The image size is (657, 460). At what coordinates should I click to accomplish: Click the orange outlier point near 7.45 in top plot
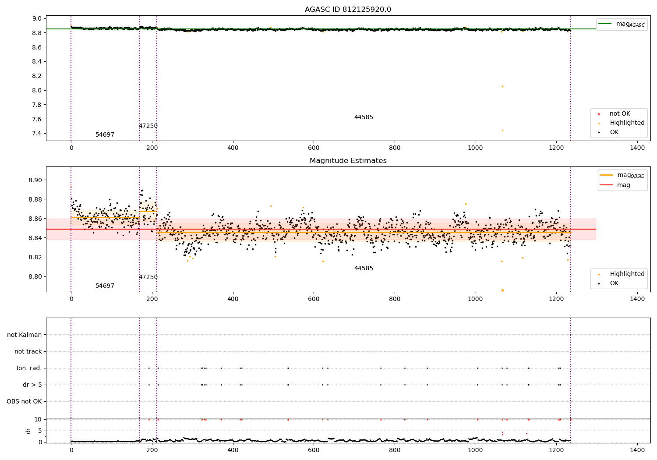(502, 130)
